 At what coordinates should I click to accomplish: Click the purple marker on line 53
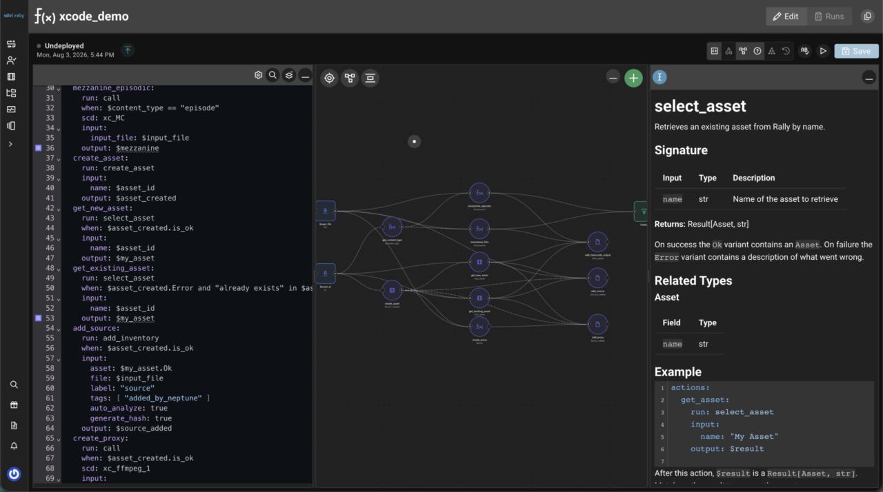[x=39, y=318]
